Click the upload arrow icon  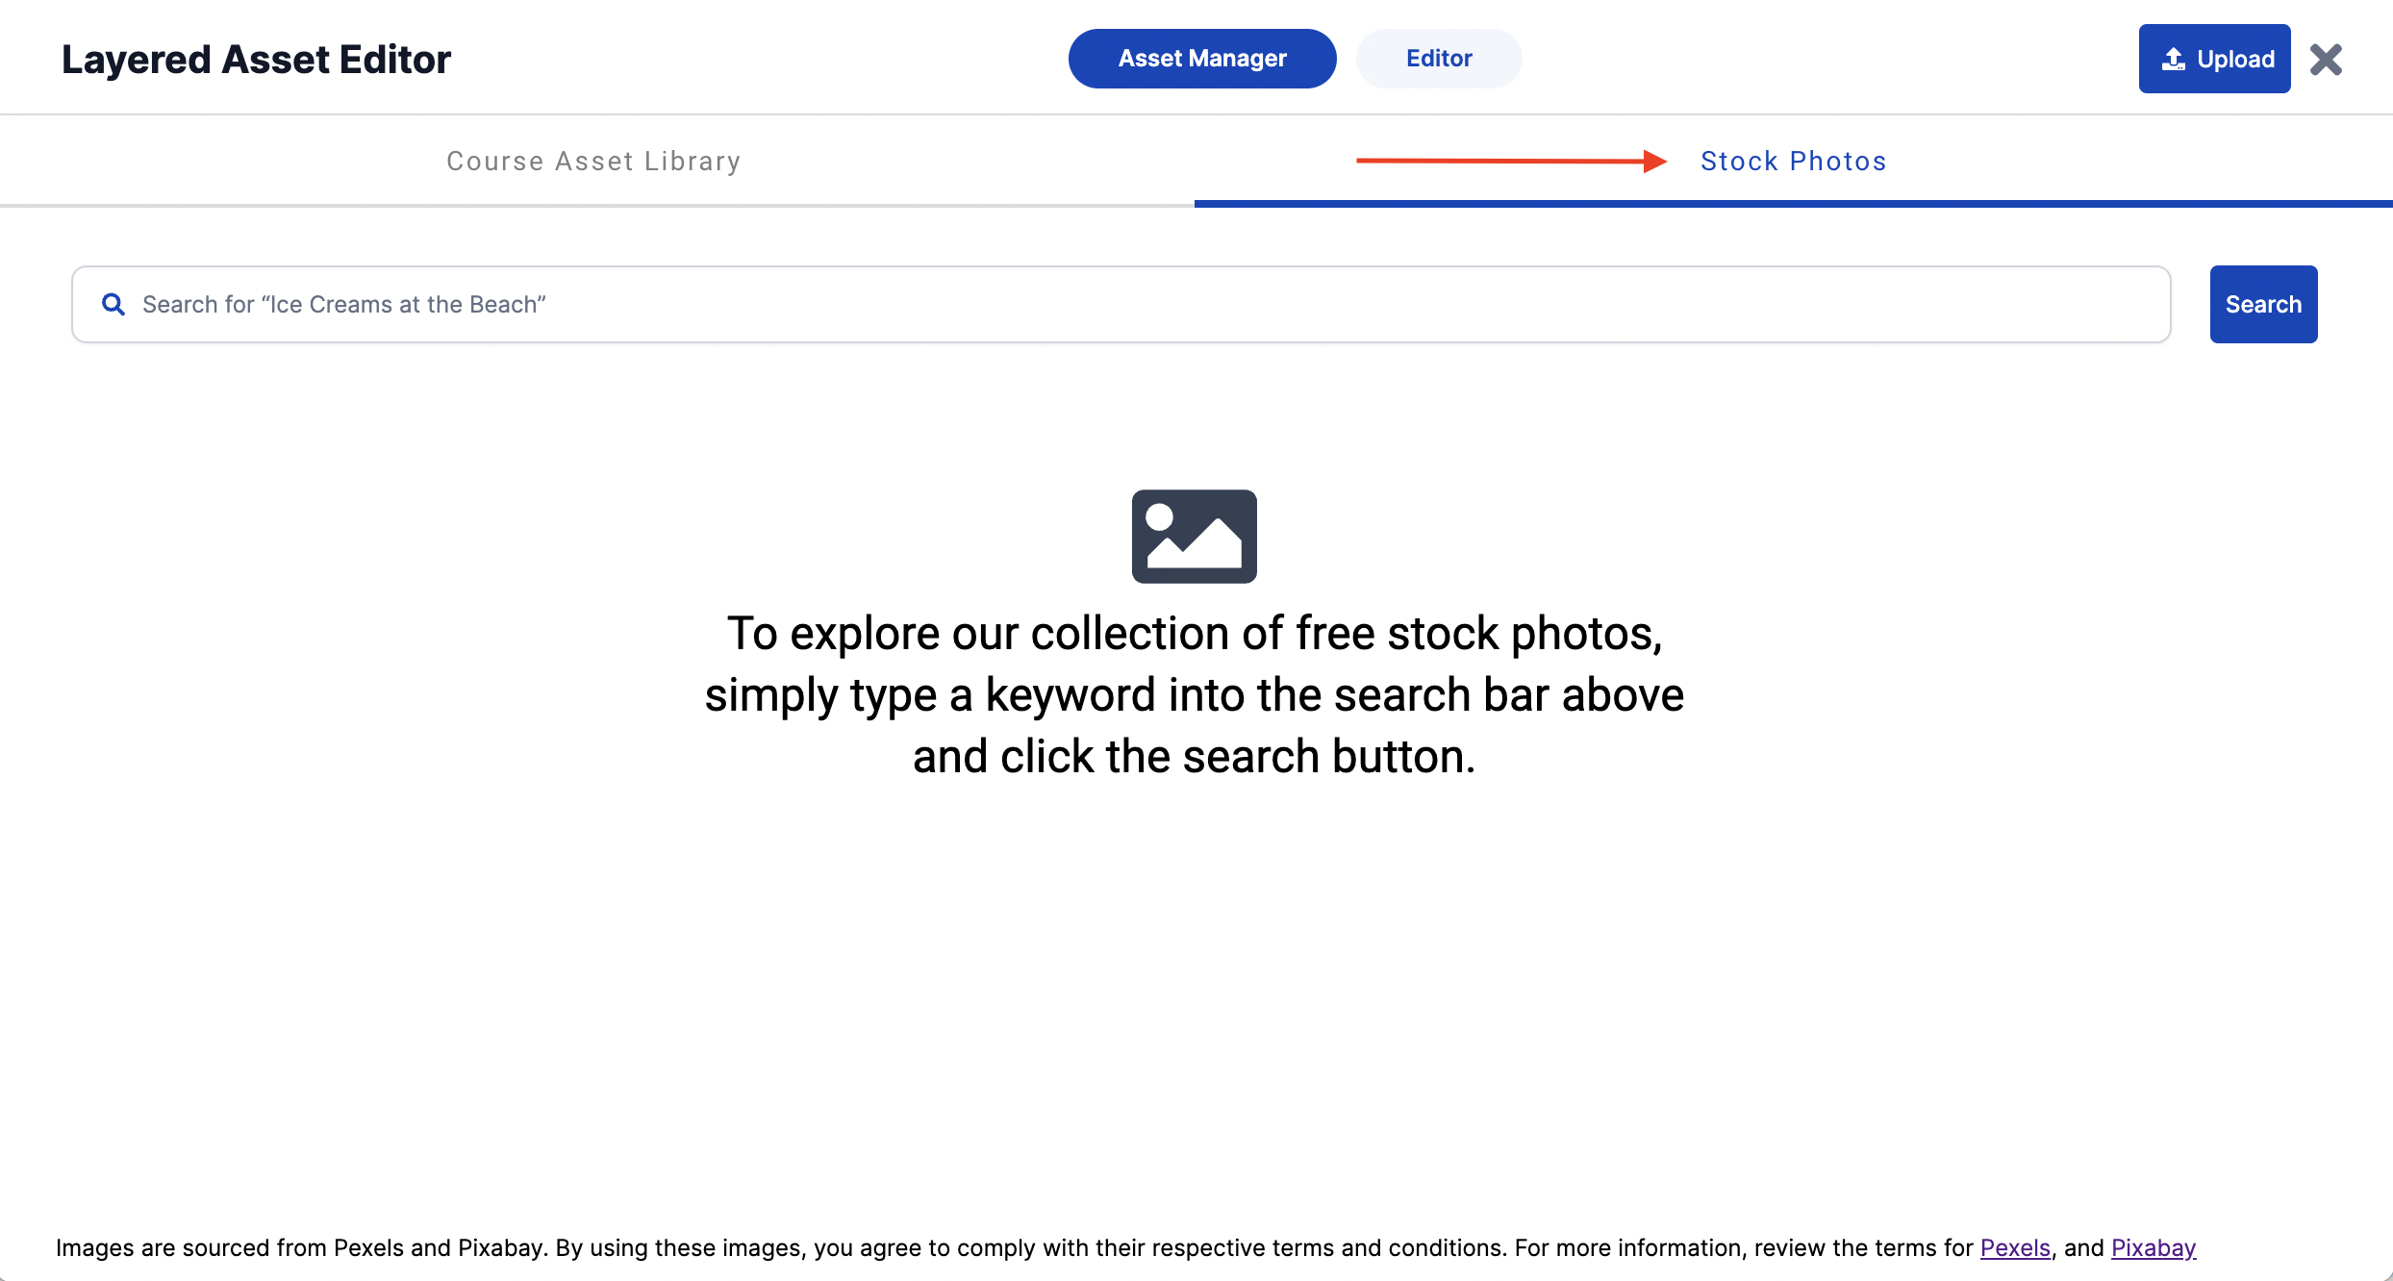[x=2173, y=60]
